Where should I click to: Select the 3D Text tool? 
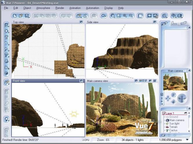(6, 37)
